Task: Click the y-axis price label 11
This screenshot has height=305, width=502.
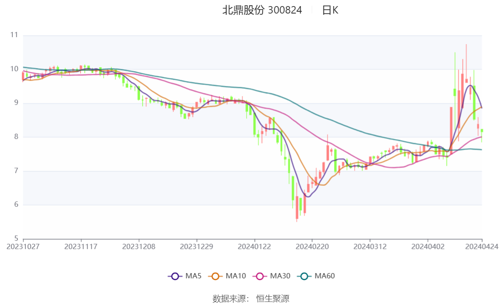Action: (14, 35)
